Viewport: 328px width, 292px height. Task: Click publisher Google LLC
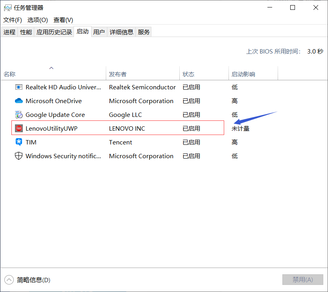point(125,115)
